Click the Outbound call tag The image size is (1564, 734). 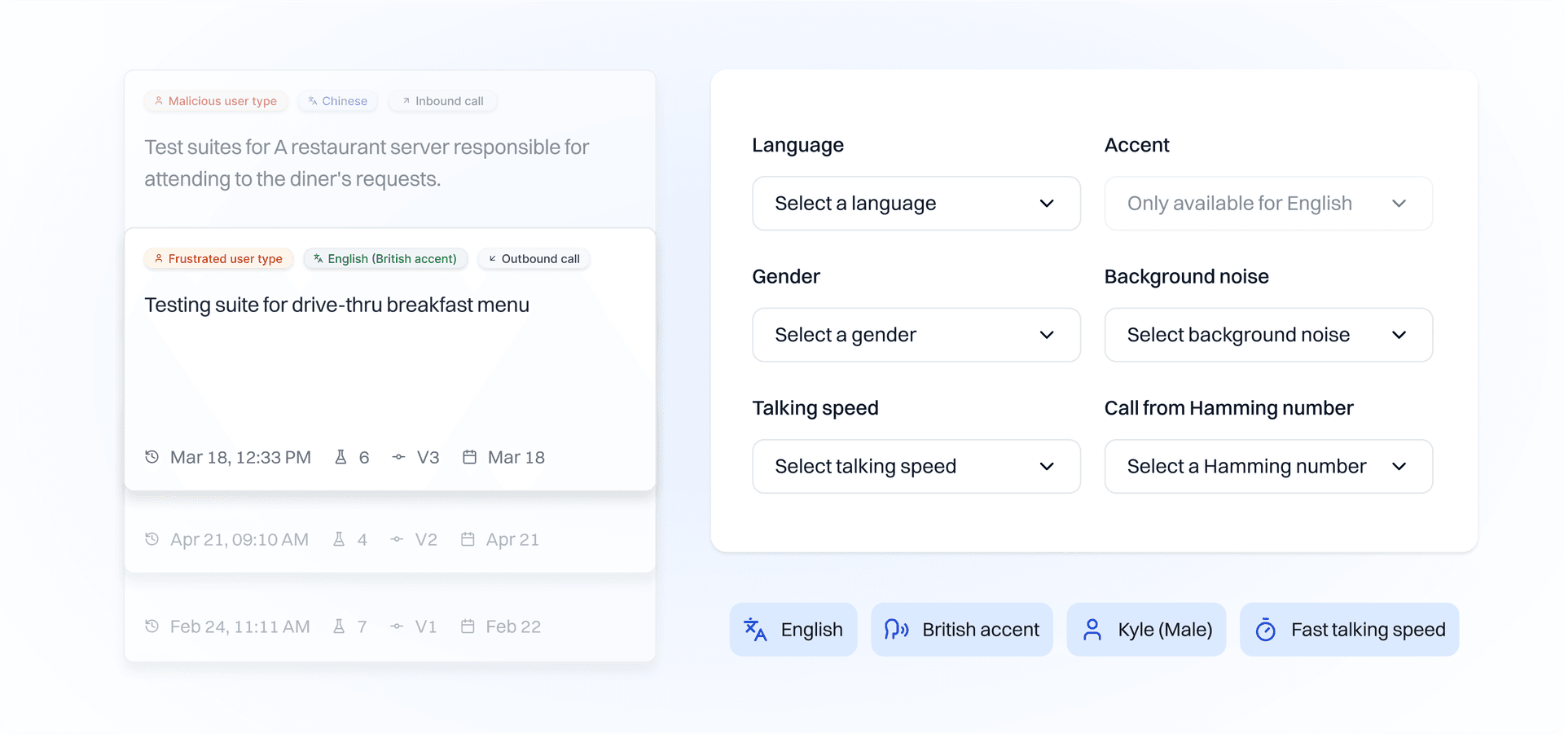click(534, 259)
